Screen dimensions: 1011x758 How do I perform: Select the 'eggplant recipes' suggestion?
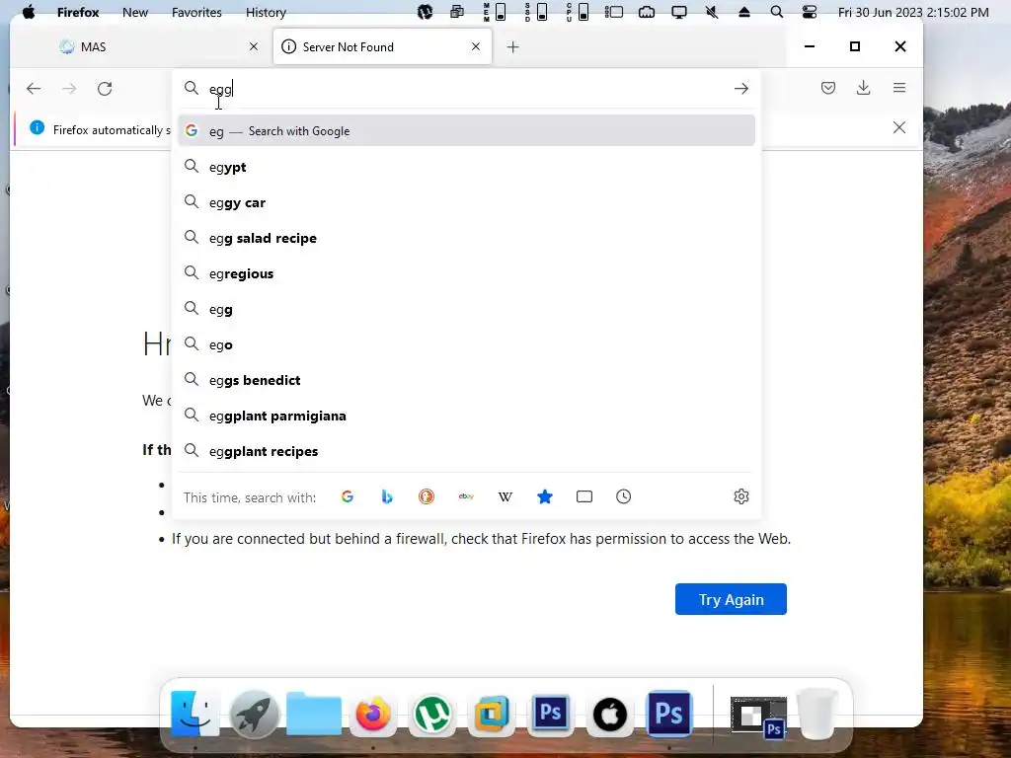pos(466,450)
